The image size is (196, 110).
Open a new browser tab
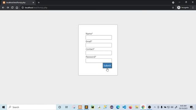(39, 2)
